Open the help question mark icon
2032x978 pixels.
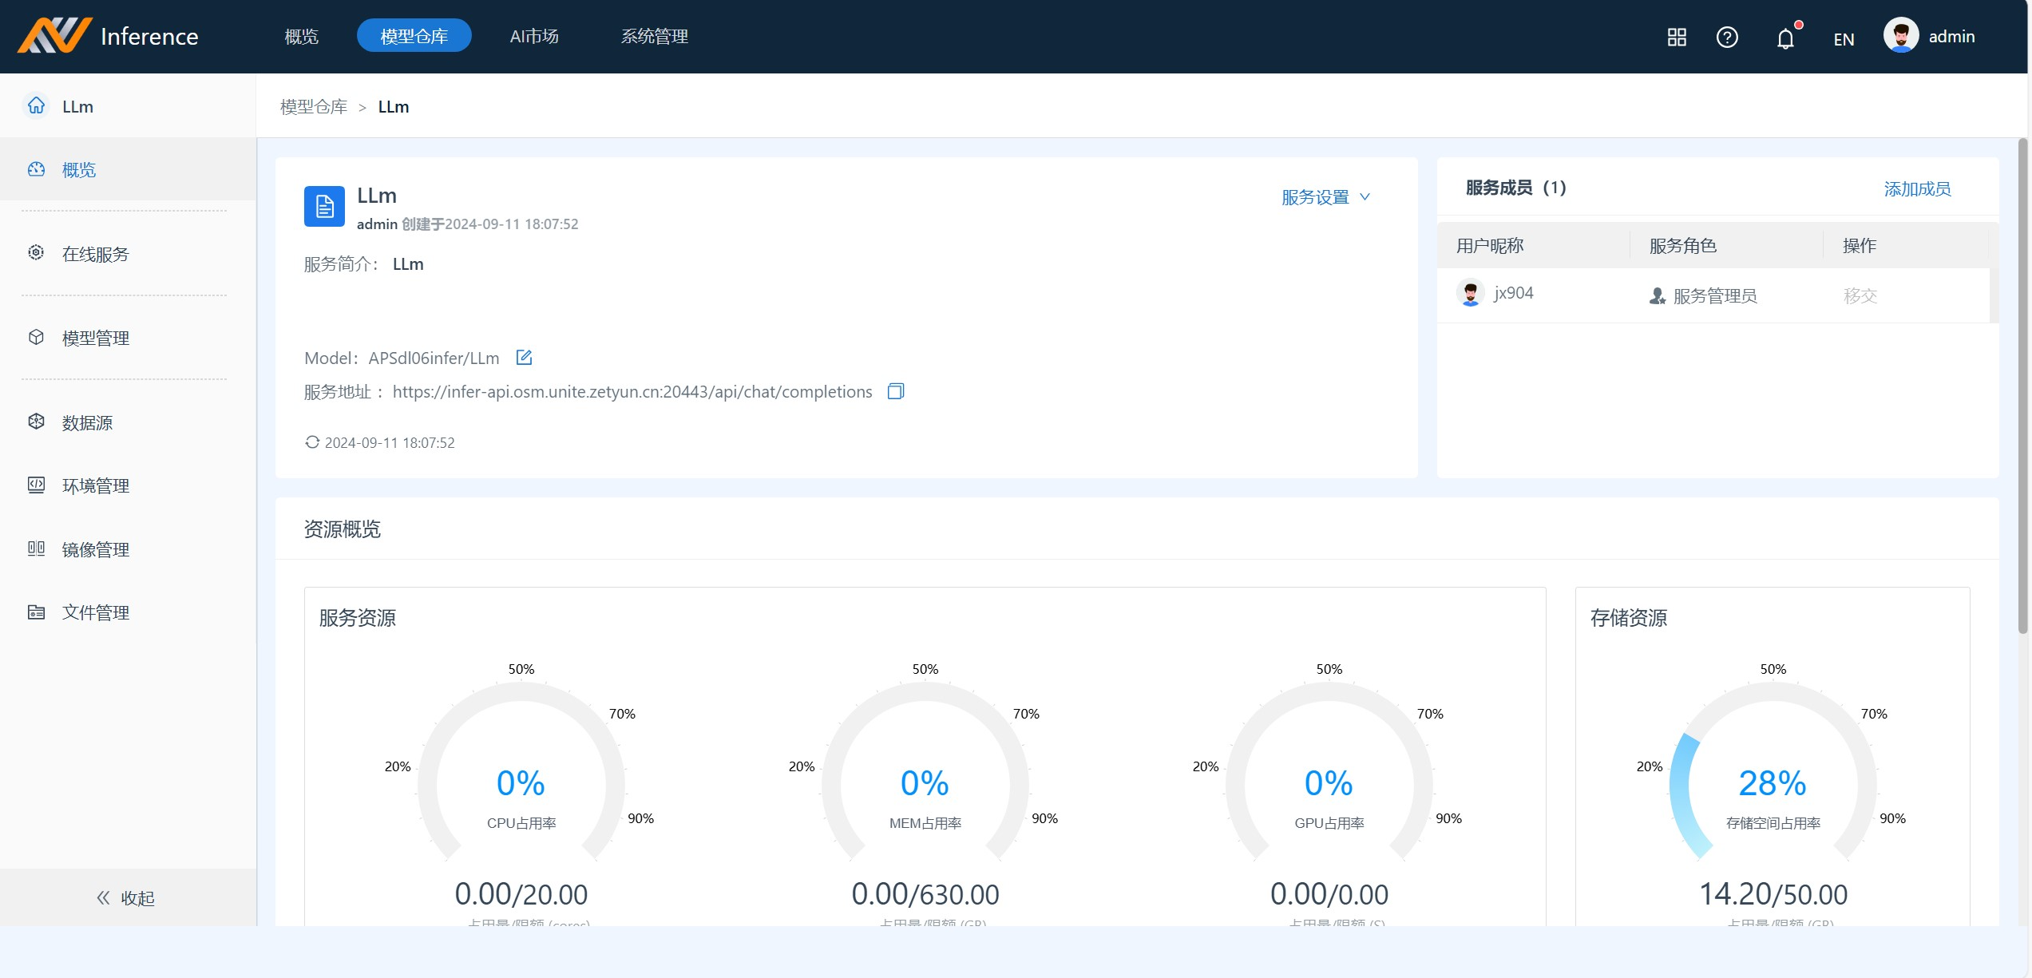[1727, 38]
